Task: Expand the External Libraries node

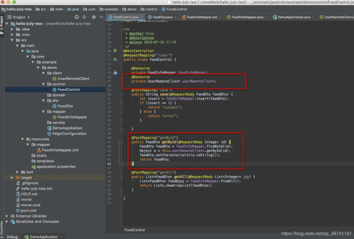Action: 7,216
